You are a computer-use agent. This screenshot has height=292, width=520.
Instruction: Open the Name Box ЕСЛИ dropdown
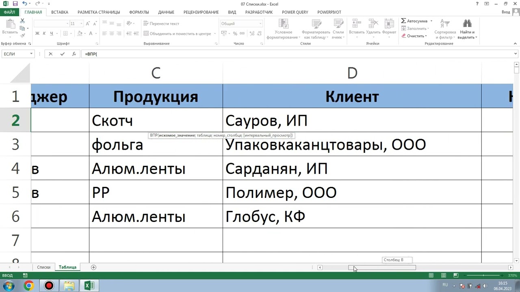tap(31, 54)
